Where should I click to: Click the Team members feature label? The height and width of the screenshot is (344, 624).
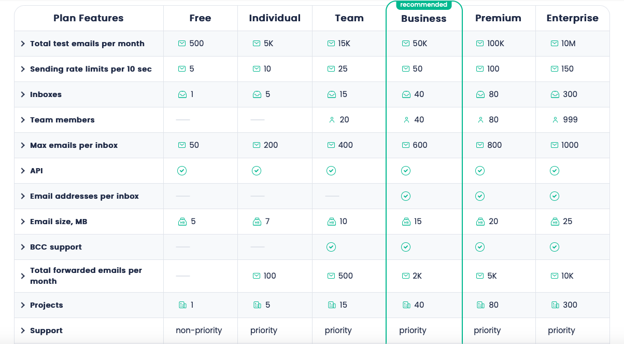click(62, 120)
